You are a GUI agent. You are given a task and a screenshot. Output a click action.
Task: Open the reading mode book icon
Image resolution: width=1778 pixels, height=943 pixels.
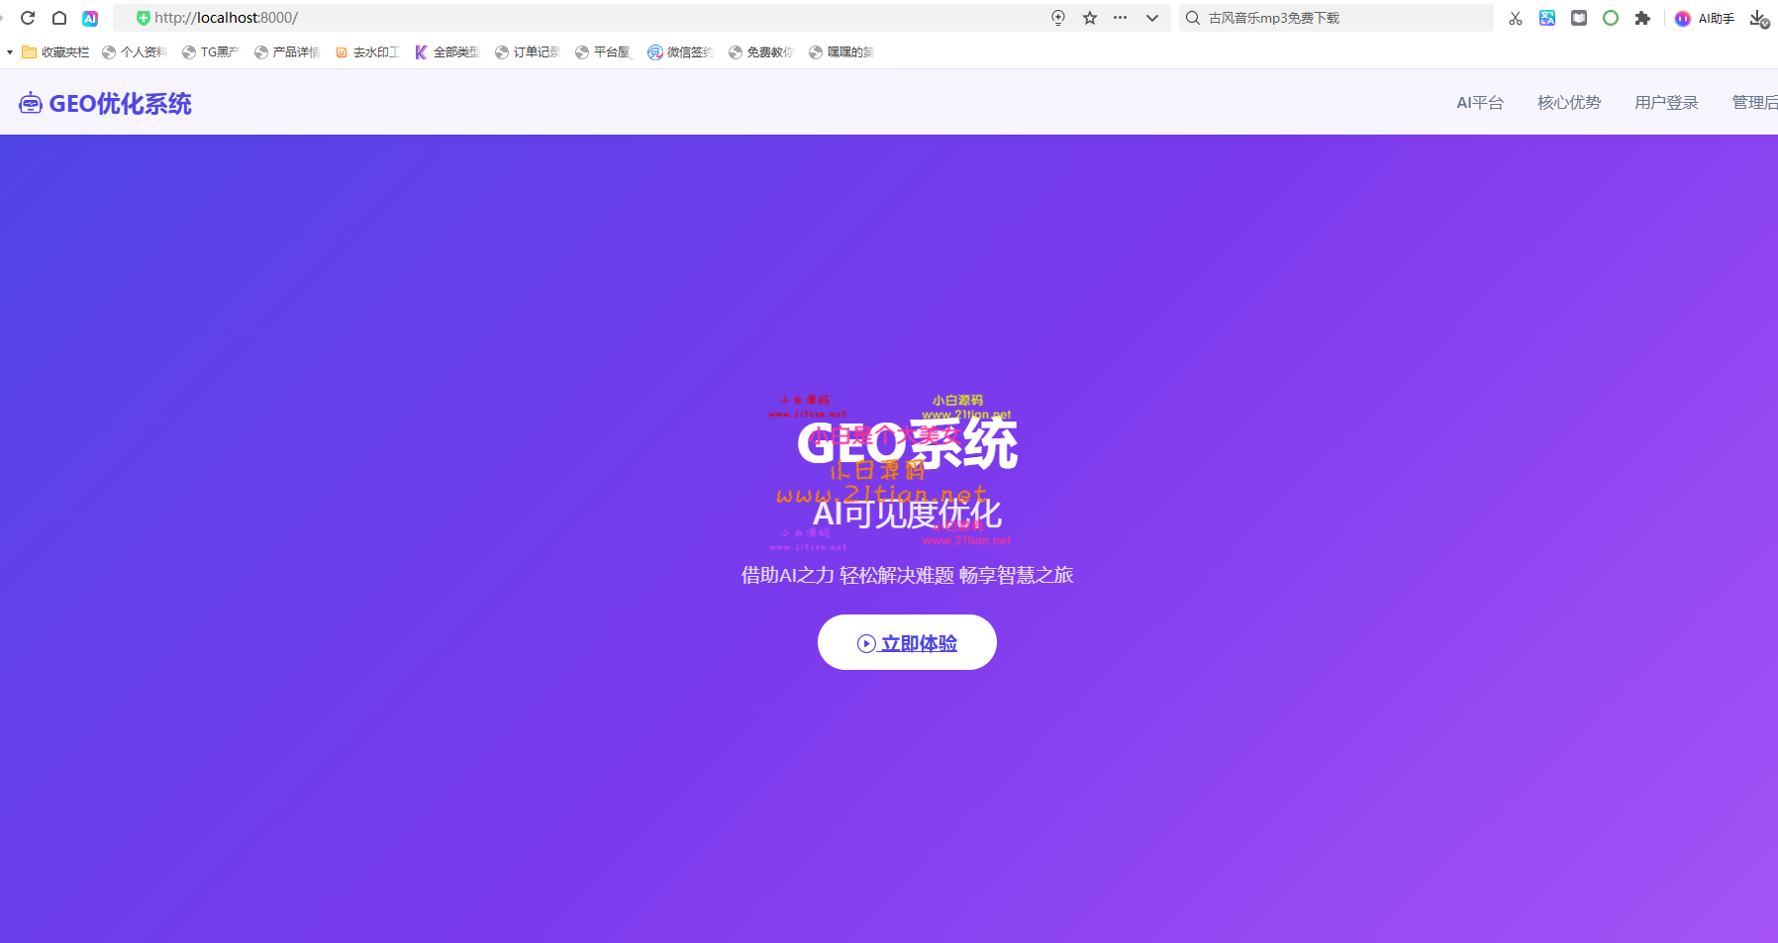pos(1579,18)
